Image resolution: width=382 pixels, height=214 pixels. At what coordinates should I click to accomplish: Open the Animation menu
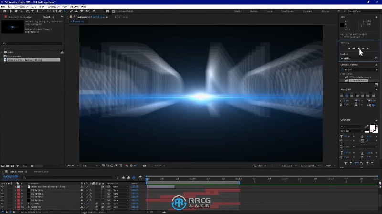[53, 7]
